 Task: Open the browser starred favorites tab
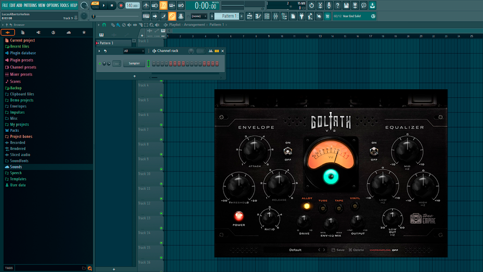(84, 33)
